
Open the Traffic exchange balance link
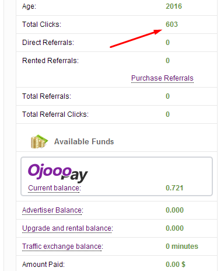(62, 246)
